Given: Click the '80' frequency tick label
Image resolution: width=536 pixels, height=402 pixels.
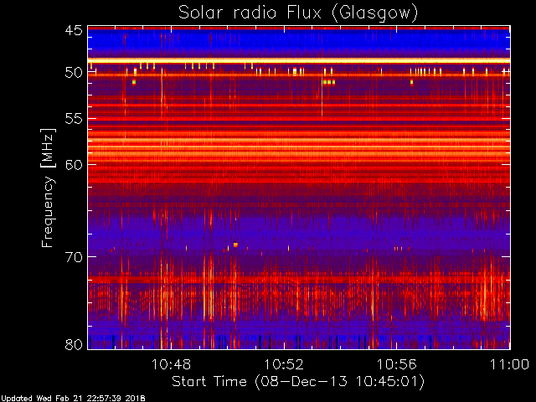Looking at the screenshot, I should (x=74, y=344).
